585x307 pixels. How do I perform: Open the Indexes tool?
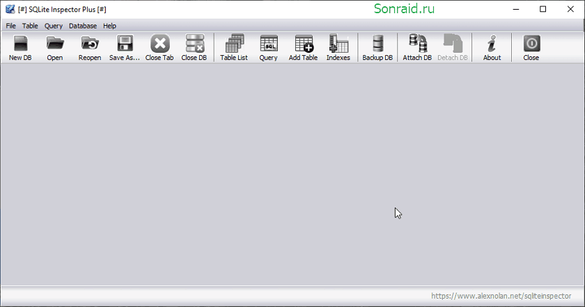point(338,47)
